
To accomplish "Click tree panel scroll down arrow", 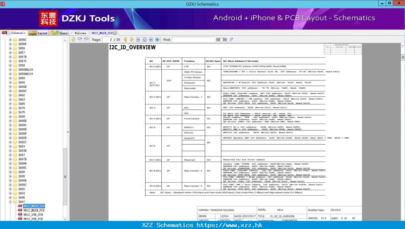I will (65, 219).
